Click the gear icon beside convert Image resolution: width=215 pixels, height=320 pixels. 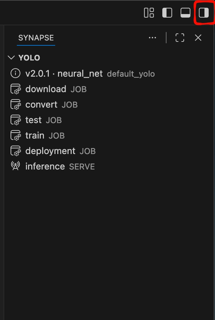(x=16, y=104)
